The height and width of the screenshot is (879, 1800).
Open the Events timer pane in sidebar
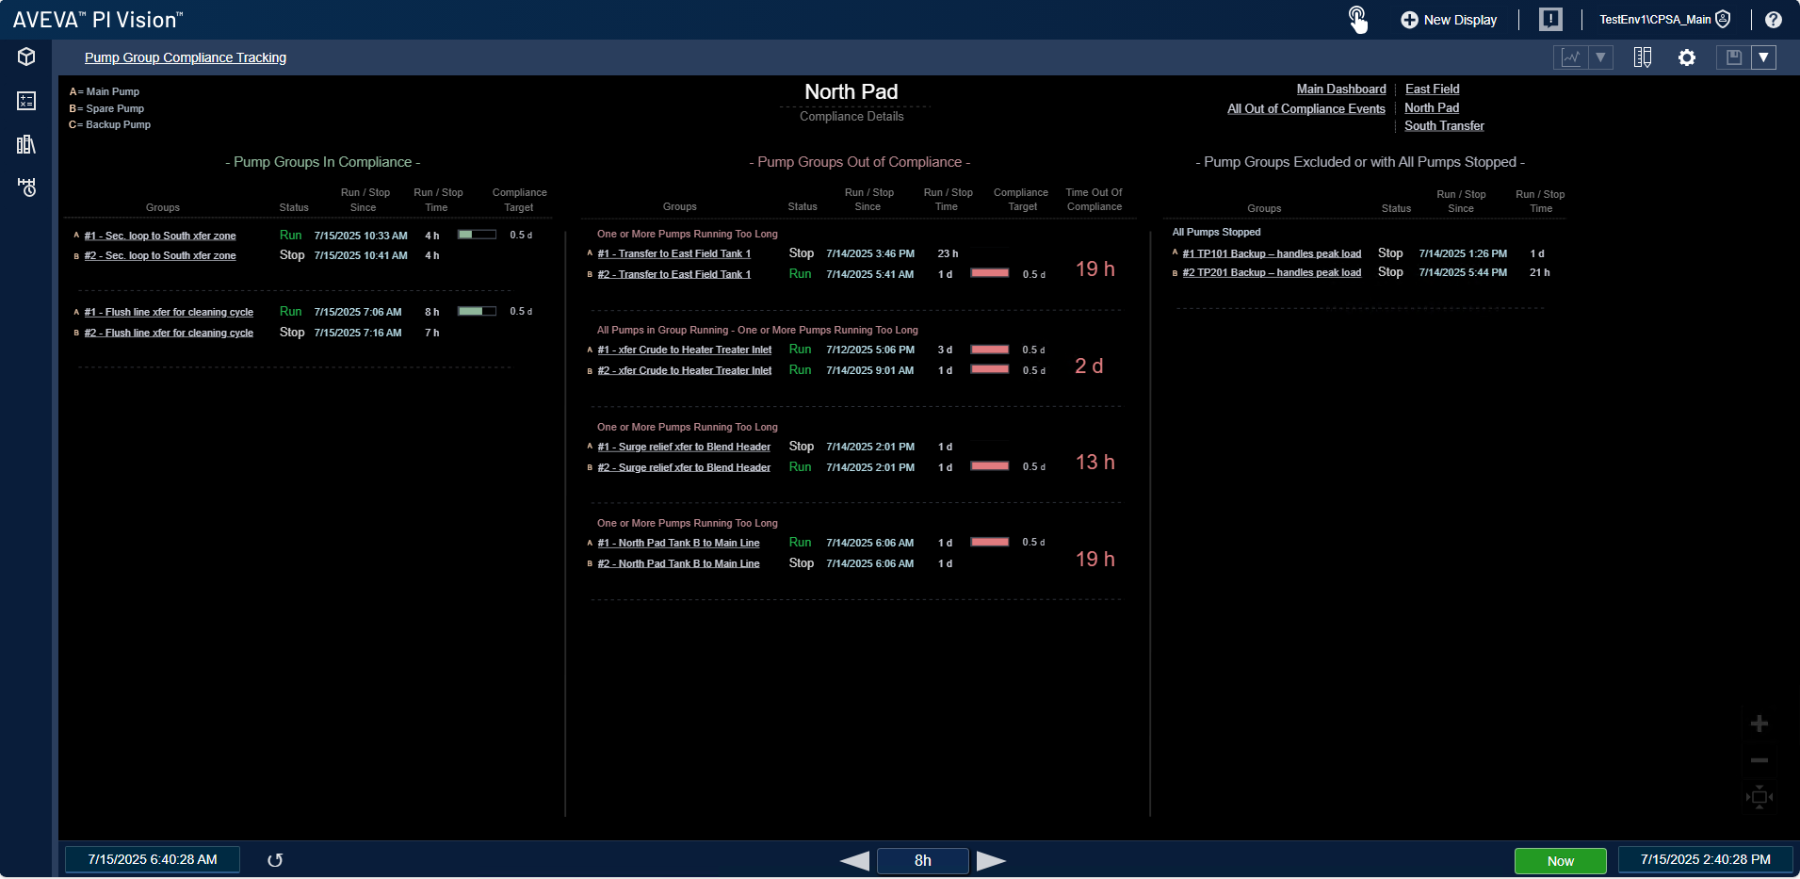(x=26, y=187)
